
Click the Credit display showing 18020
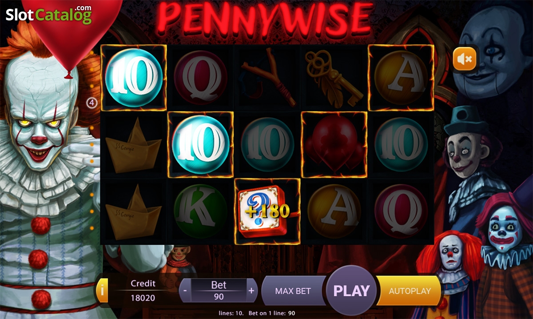coord(143,298)
